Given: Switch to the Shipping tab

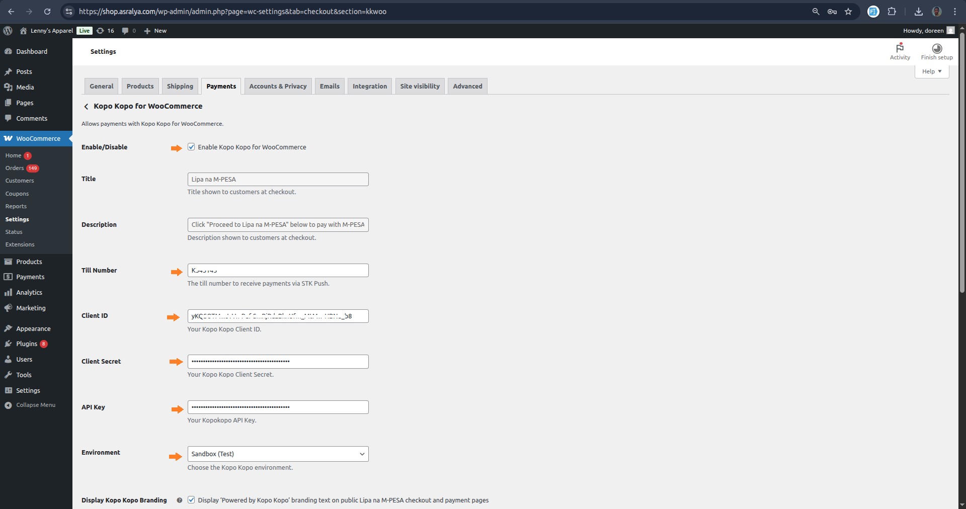Looking at the screenshot, I should pyautogui.click(x=180, y=86).
